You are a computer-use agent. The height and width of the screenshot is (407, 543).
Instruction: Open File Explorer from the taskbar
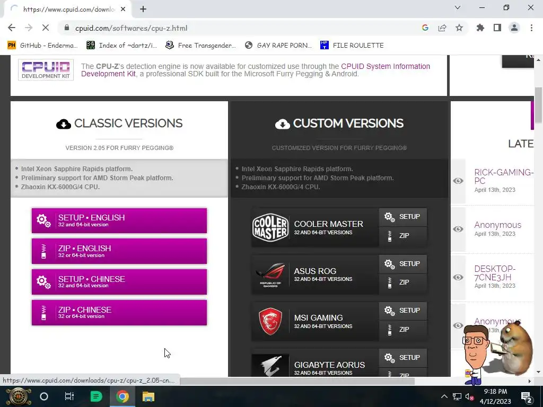tap(148, 396)
